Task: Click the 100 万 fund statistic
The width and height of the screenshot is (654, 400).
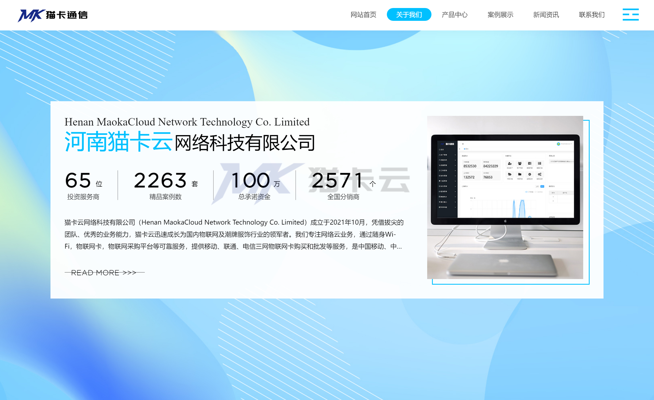Action: 255,181
